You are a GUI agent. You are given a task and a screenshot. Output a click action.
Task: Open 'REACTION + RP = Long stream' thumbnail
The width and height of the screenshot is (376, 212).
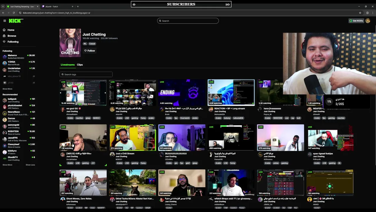coord(231,92)
